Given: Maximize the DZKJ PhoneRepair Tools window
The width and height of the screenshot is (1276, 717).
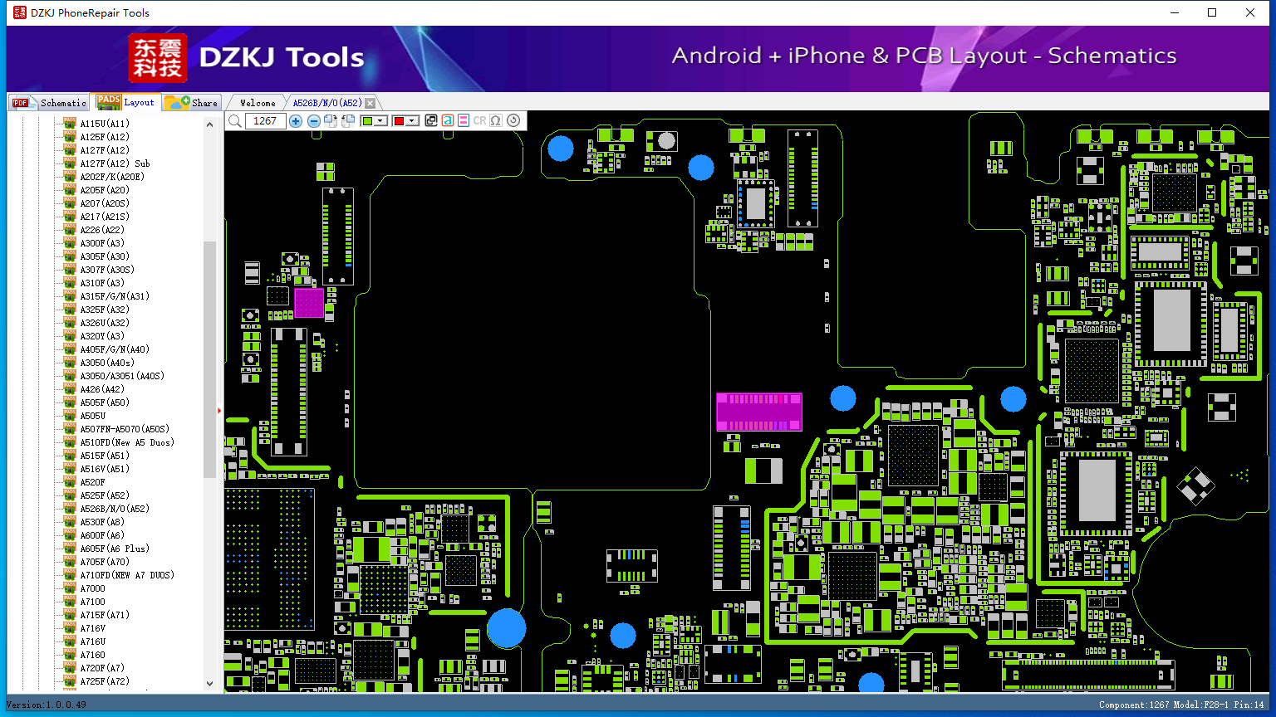Looking at the screenshot, I should pos(1212,12).
